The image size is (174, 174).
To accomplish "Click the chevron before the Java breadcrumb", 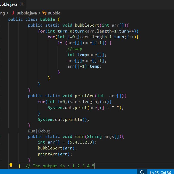I will pyautogui.click(x=7, y=13).
